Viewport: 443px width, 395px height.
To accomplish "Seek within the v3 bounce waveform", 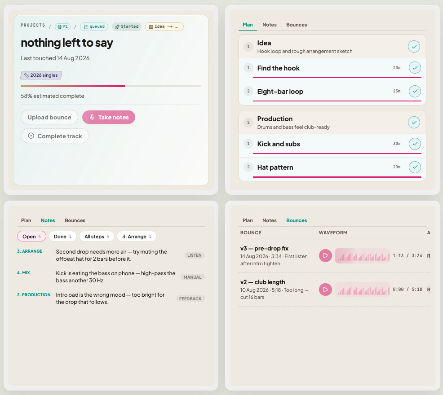I will [x=362, y=256].
